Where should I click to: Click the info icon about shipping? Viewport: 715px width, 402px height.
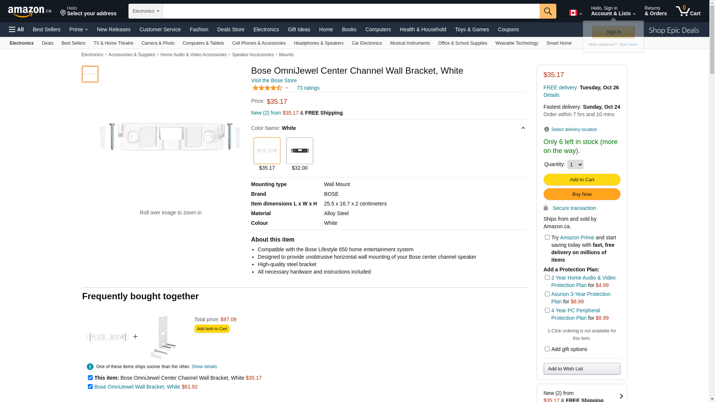90,367
